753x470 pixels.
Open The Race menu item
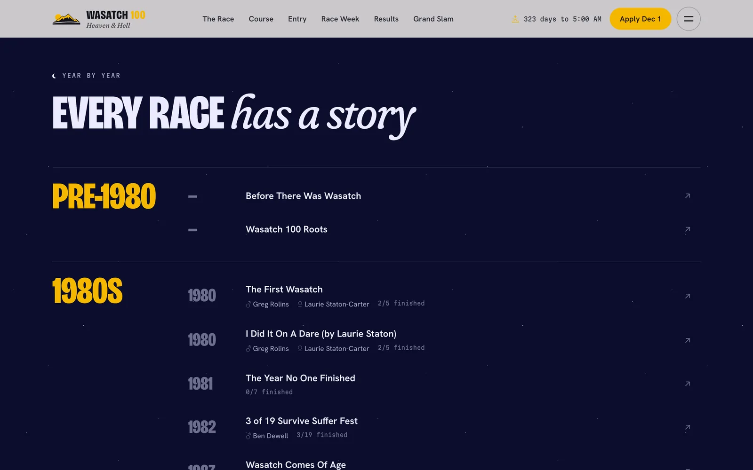218,19
